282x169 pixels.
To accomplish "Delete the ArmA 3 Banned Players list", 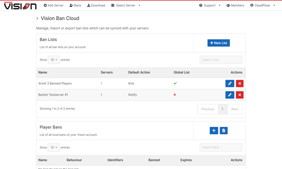I will [240, 83].
